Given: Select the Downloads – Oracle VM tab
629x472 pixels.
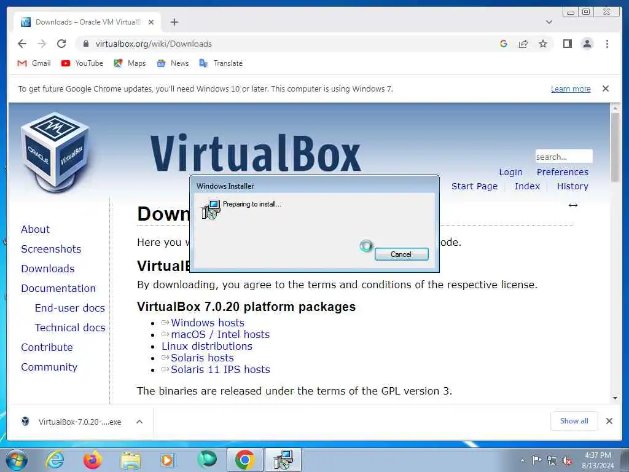Looking at the screenshot, I should tap(87, 22).
